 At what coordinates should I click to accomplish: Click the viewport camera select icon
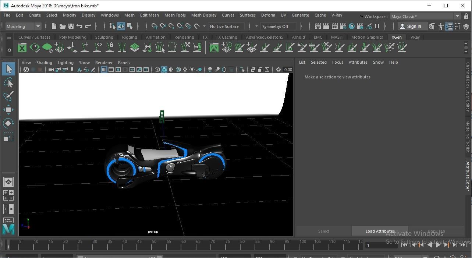[51, 70]
